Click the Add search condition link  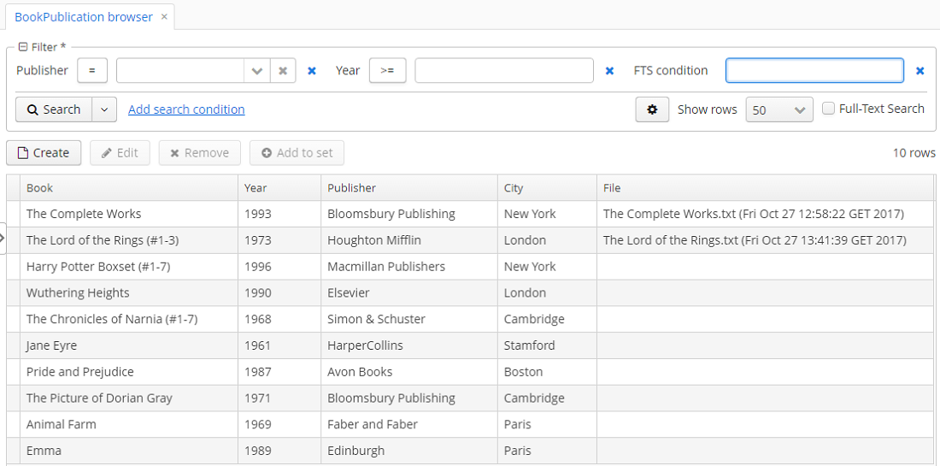point(186,109)
